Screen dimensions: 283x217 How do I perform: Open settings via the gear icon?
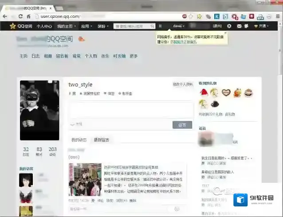(x=229, y=26)
